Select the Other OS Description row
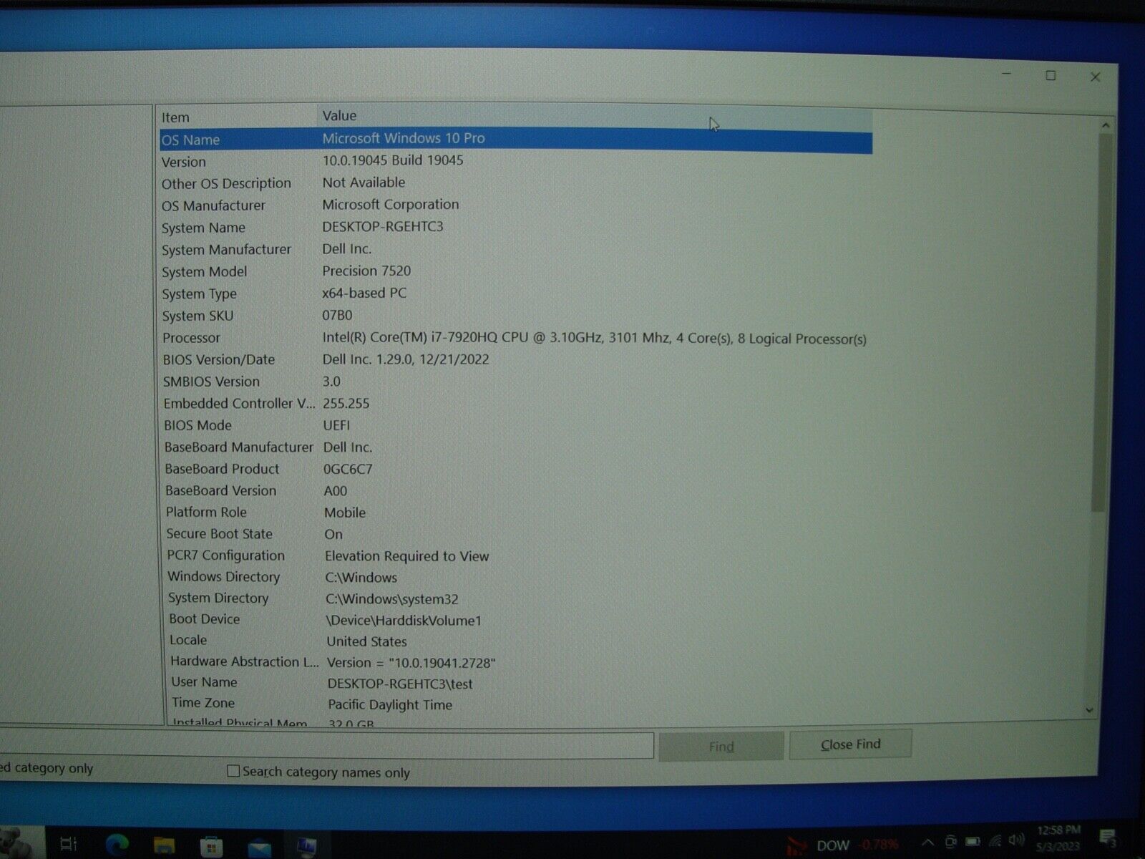The height and width of the screenshot is (859, 1145). pyautogui.click(x=515, y=183)
